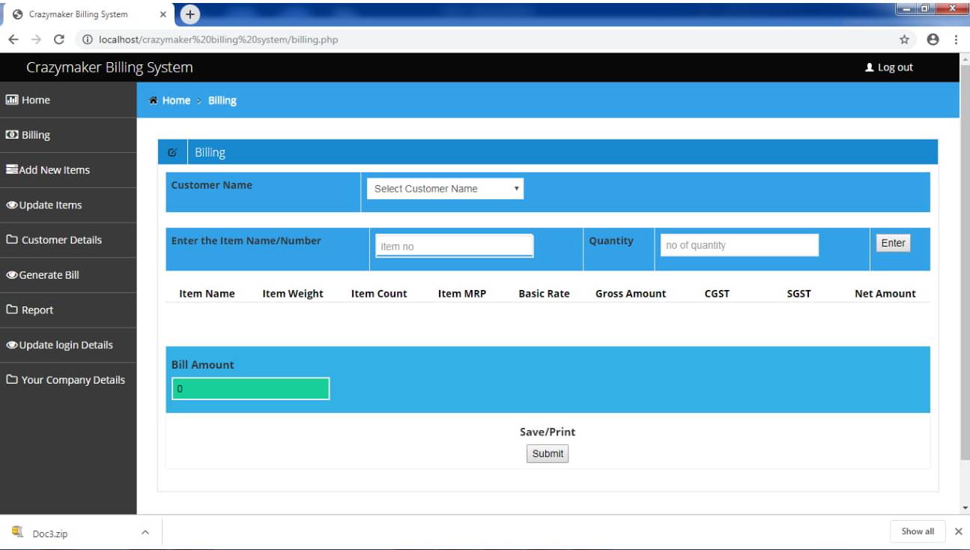Reload the billing page
Viewport: 970px width, 550px height.
(59, 40)
